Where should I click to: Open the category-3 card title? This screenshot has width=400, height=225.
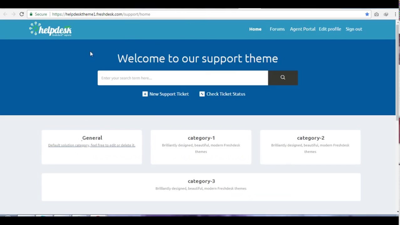[x=201, y=181]
